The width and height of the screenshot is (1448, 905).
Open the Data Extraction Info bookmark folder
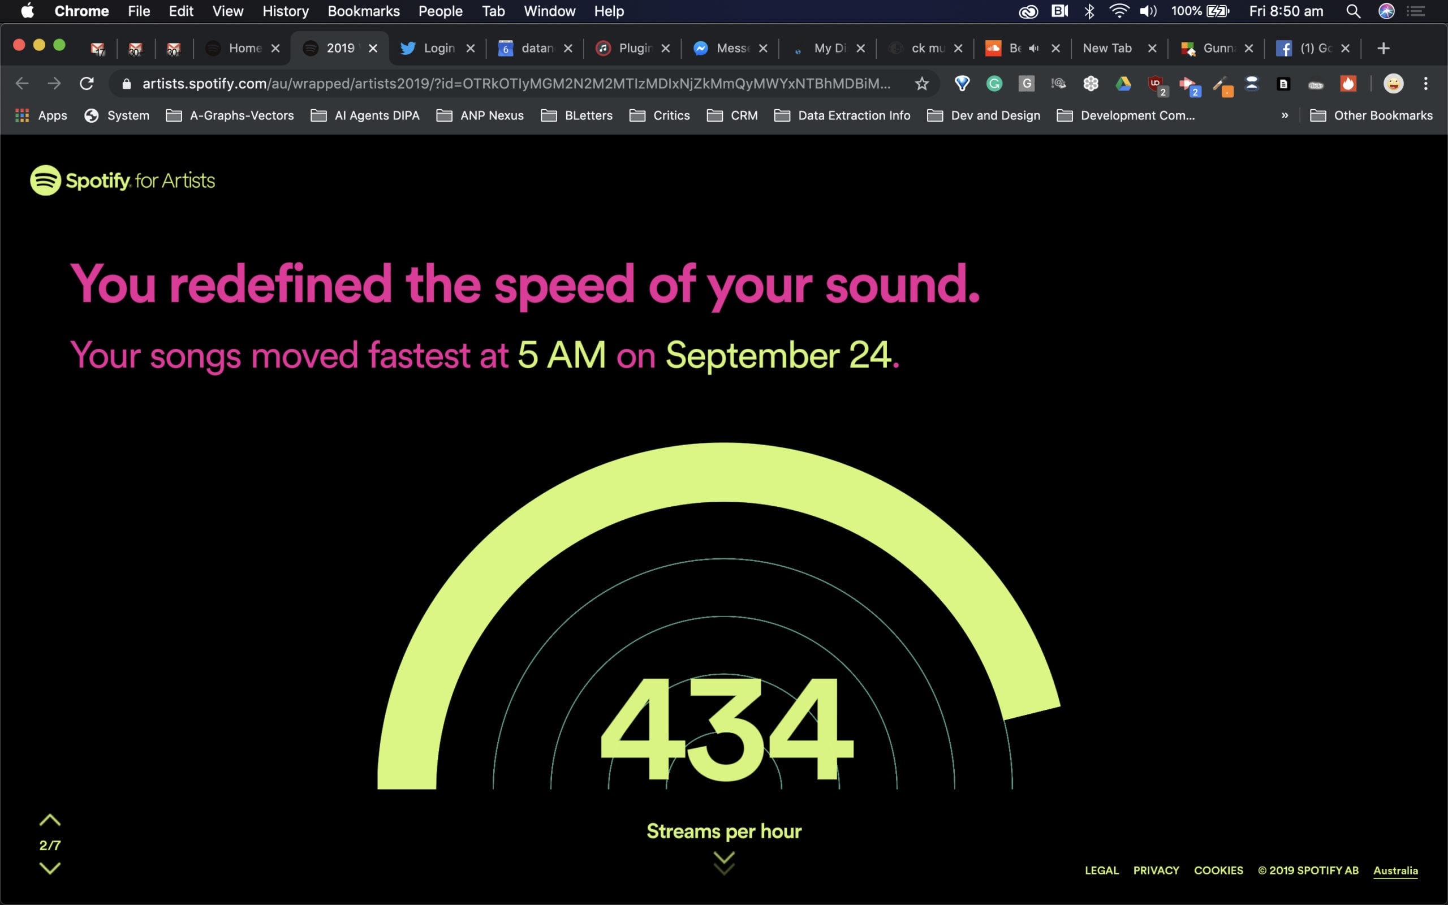pyautogui.click(x=842, y=115)
